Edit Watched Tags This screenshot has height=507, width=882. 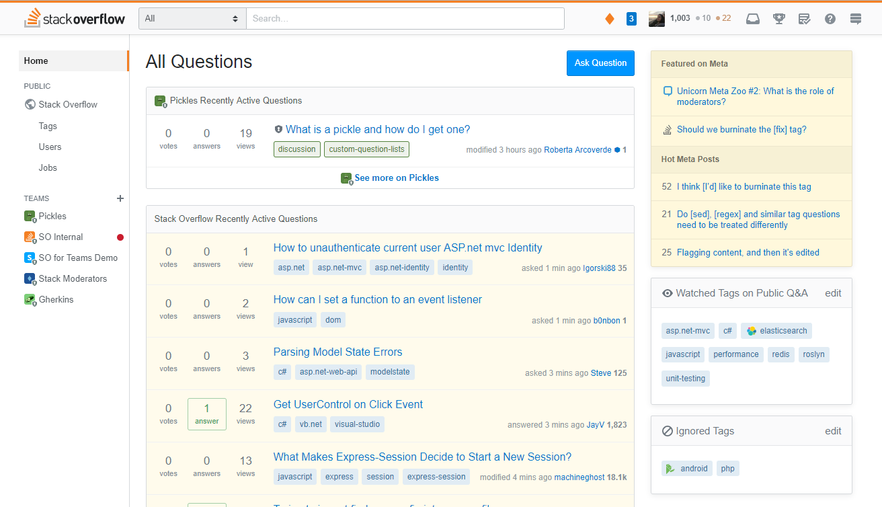(x=833, y=293)
